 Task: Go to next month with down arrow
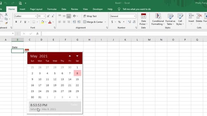click(x=77, y=56)
